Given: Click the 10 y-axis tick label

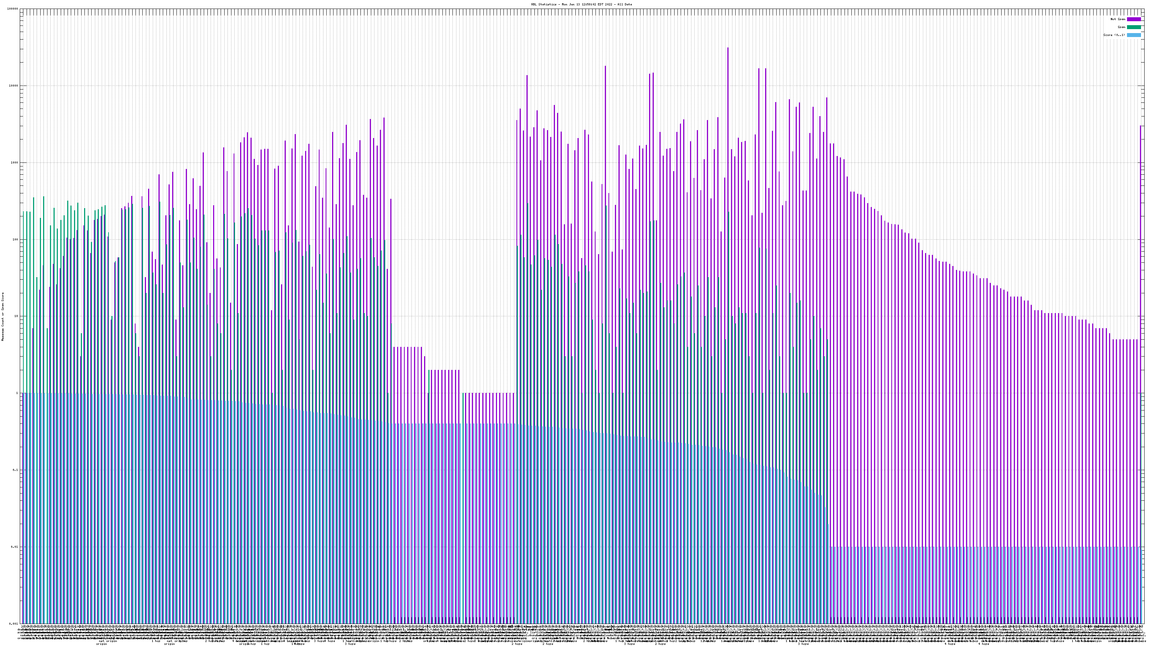Looking at the screenshot, I should click(17, 316).
